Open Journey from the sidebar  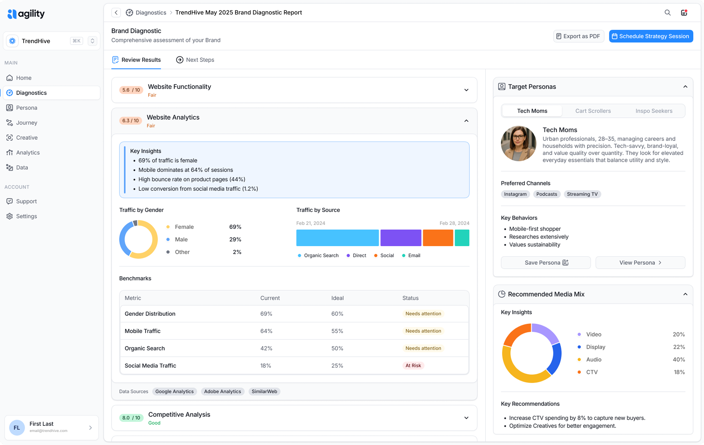click(26, 123)
